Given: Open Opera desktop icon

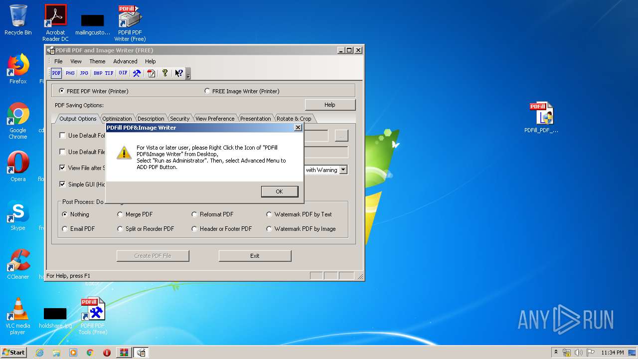Looking at the screenshot, I should coord(18,167).
